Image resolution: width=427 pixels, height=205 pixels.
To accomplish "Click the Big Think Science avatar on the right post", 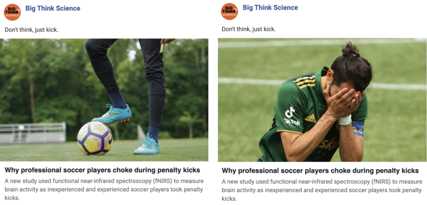I will pos(229,11).
